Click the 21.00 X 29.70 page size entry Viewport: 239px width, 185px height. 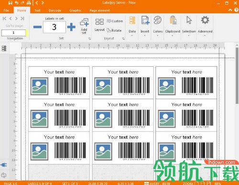98,184
